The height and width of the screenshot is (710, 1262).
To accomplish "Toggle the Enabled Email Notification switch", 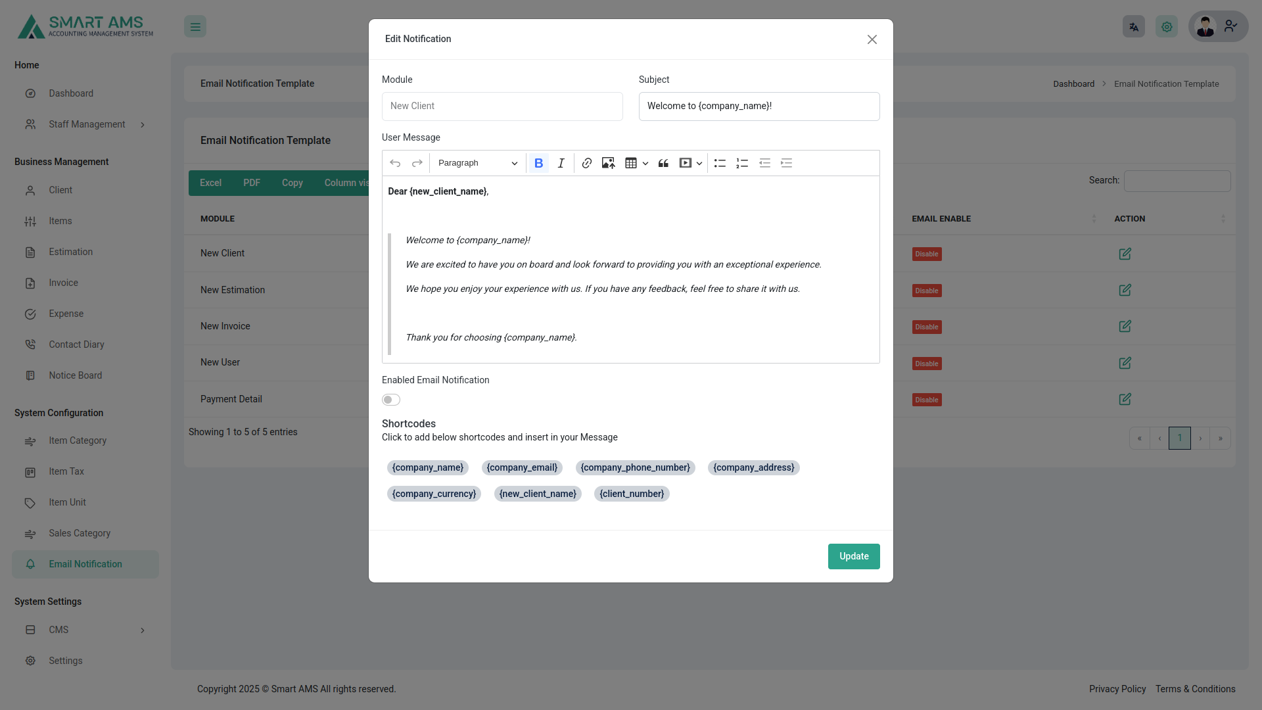I will point(391,400).
